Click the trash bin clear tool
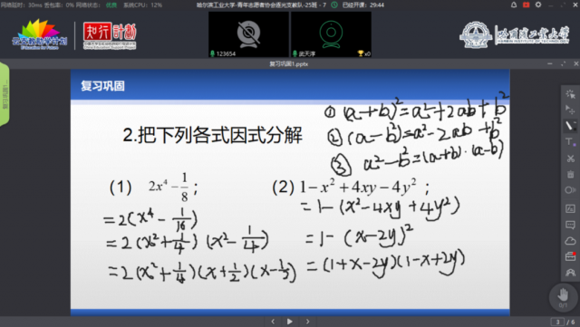 (570, 174)
